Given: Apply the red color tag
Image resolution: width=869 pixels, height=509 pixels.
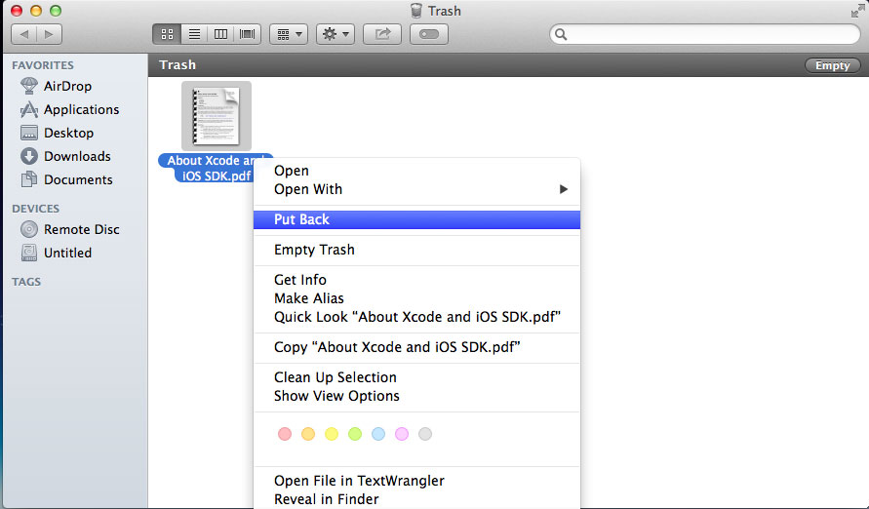Looking at the screenshot, I should tap(285, 434).
